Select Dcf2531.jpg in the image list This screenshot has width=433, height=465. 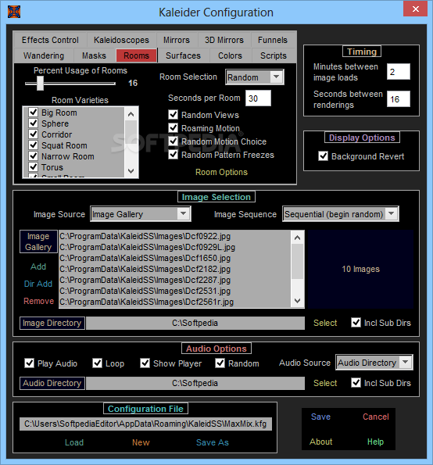pyautogui.click(x=175, y=291)
